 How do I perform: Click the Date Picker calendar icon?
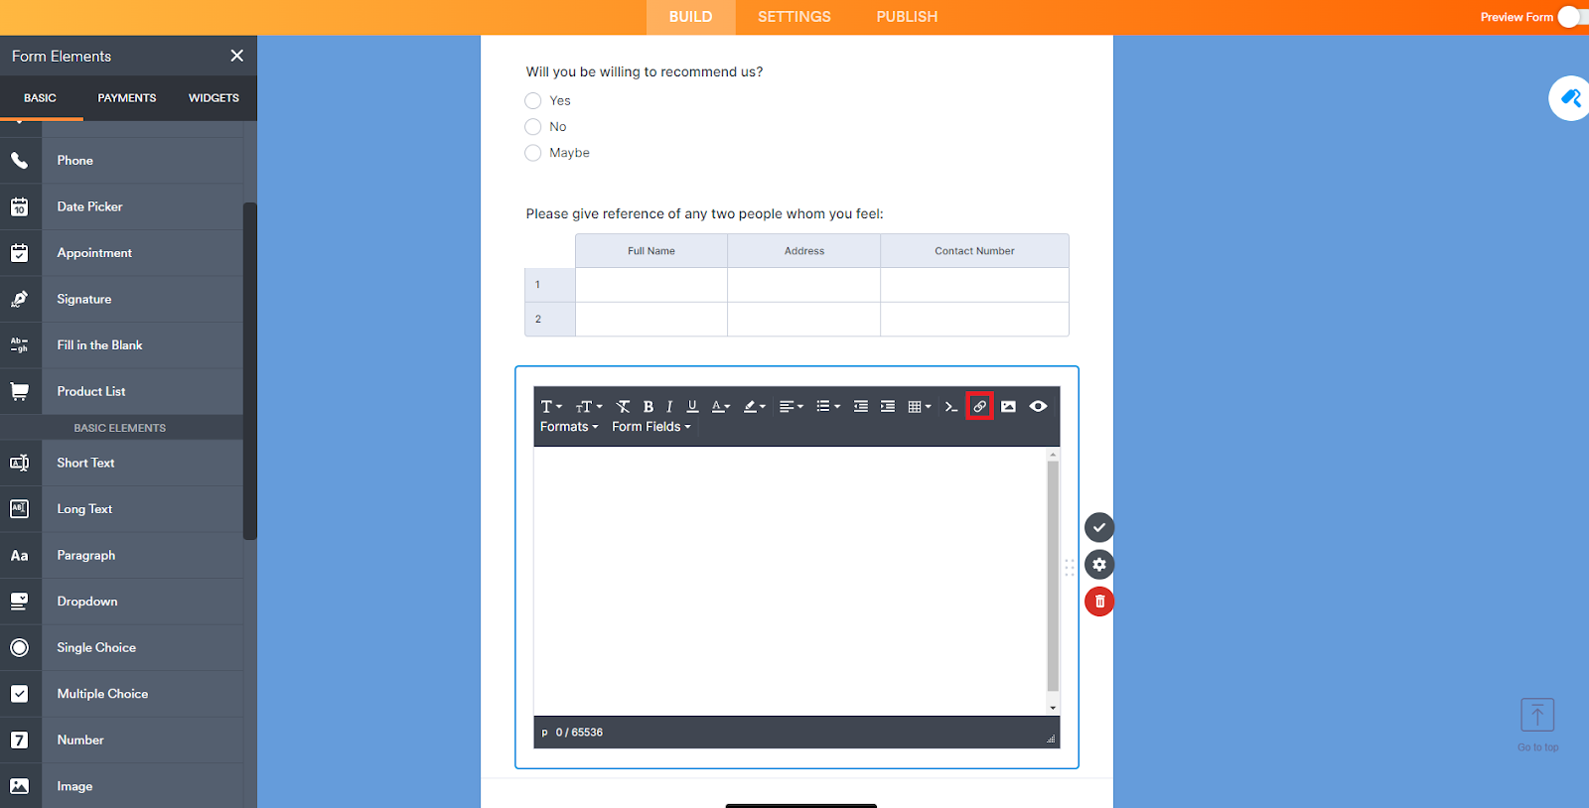coord(20,206)
